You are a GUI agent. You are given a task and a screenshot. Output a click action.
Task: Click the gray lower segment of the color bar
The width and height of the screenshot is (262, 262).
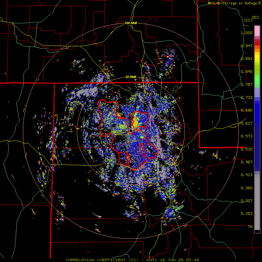pos(257,202)
